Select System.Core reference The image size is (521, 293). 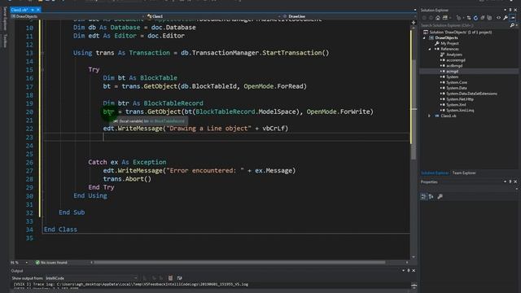click(457, 82)
